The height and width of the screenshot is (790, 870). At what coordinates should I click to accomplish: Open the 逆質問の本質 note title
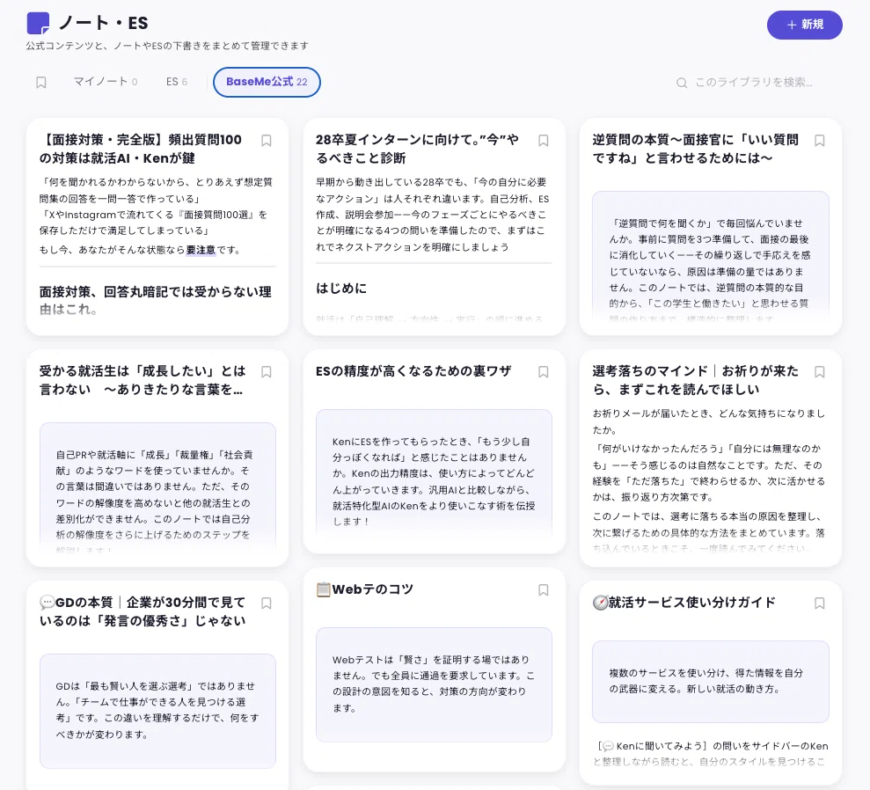click(695, 149)
